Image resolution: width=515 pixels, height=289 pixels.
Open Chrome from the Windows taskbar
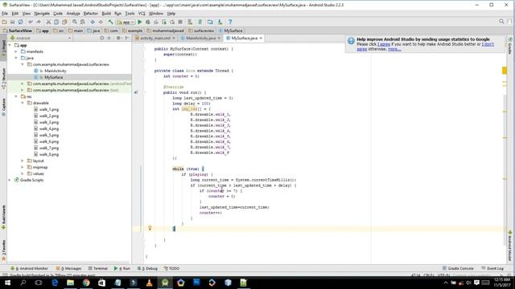pos(86,283)
